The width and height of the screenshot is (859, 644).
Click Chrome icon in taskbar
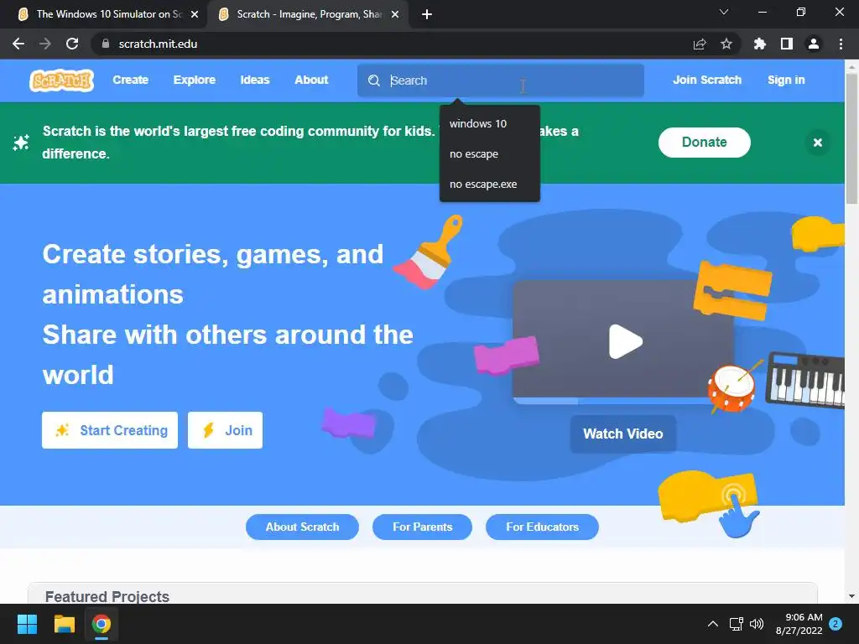[x=102, y=624]
